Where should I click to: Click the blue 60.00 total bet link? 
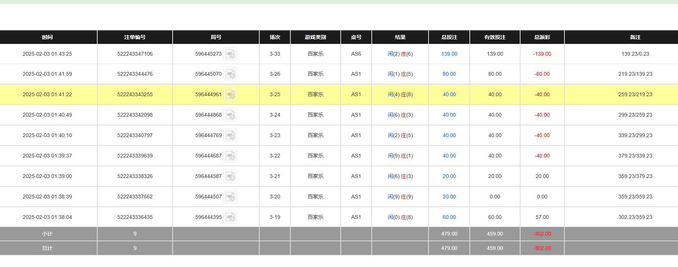coord(449,217)
